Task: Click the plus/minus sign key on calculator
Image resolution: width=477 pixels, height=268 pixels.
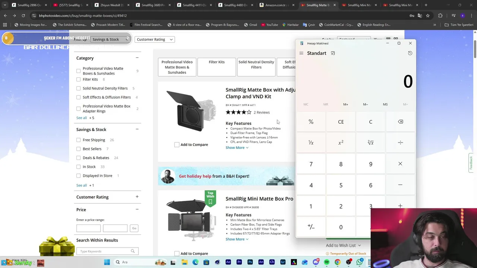Action: click(x=311, y=227)
